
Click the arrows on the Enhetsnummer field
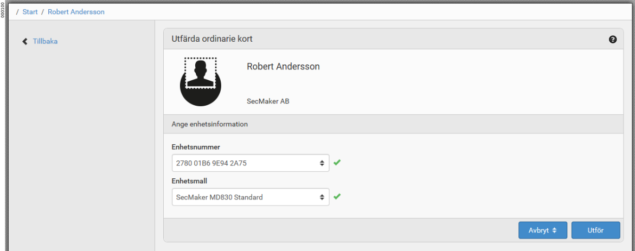click(322, 163)
